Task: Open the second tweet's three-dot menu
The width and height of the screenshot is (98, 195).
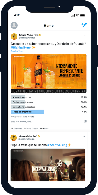Action: point(84,137)
